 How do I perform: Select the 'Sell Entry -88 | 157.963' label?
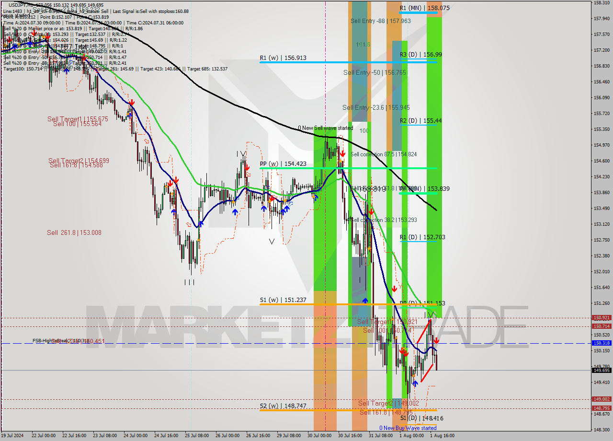coord(381,21)
